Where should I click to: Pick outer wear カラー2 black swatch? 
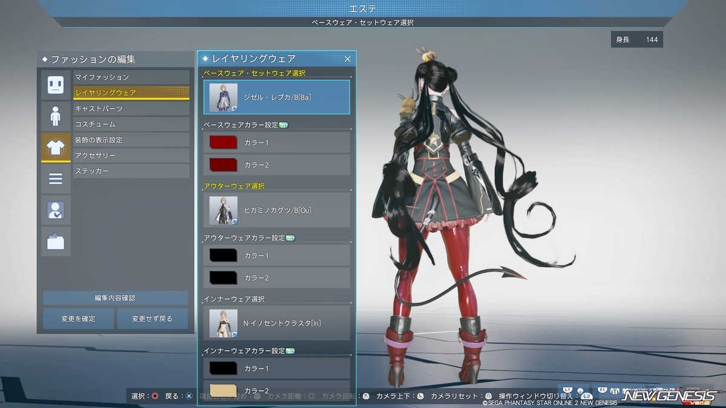[223, 277]
